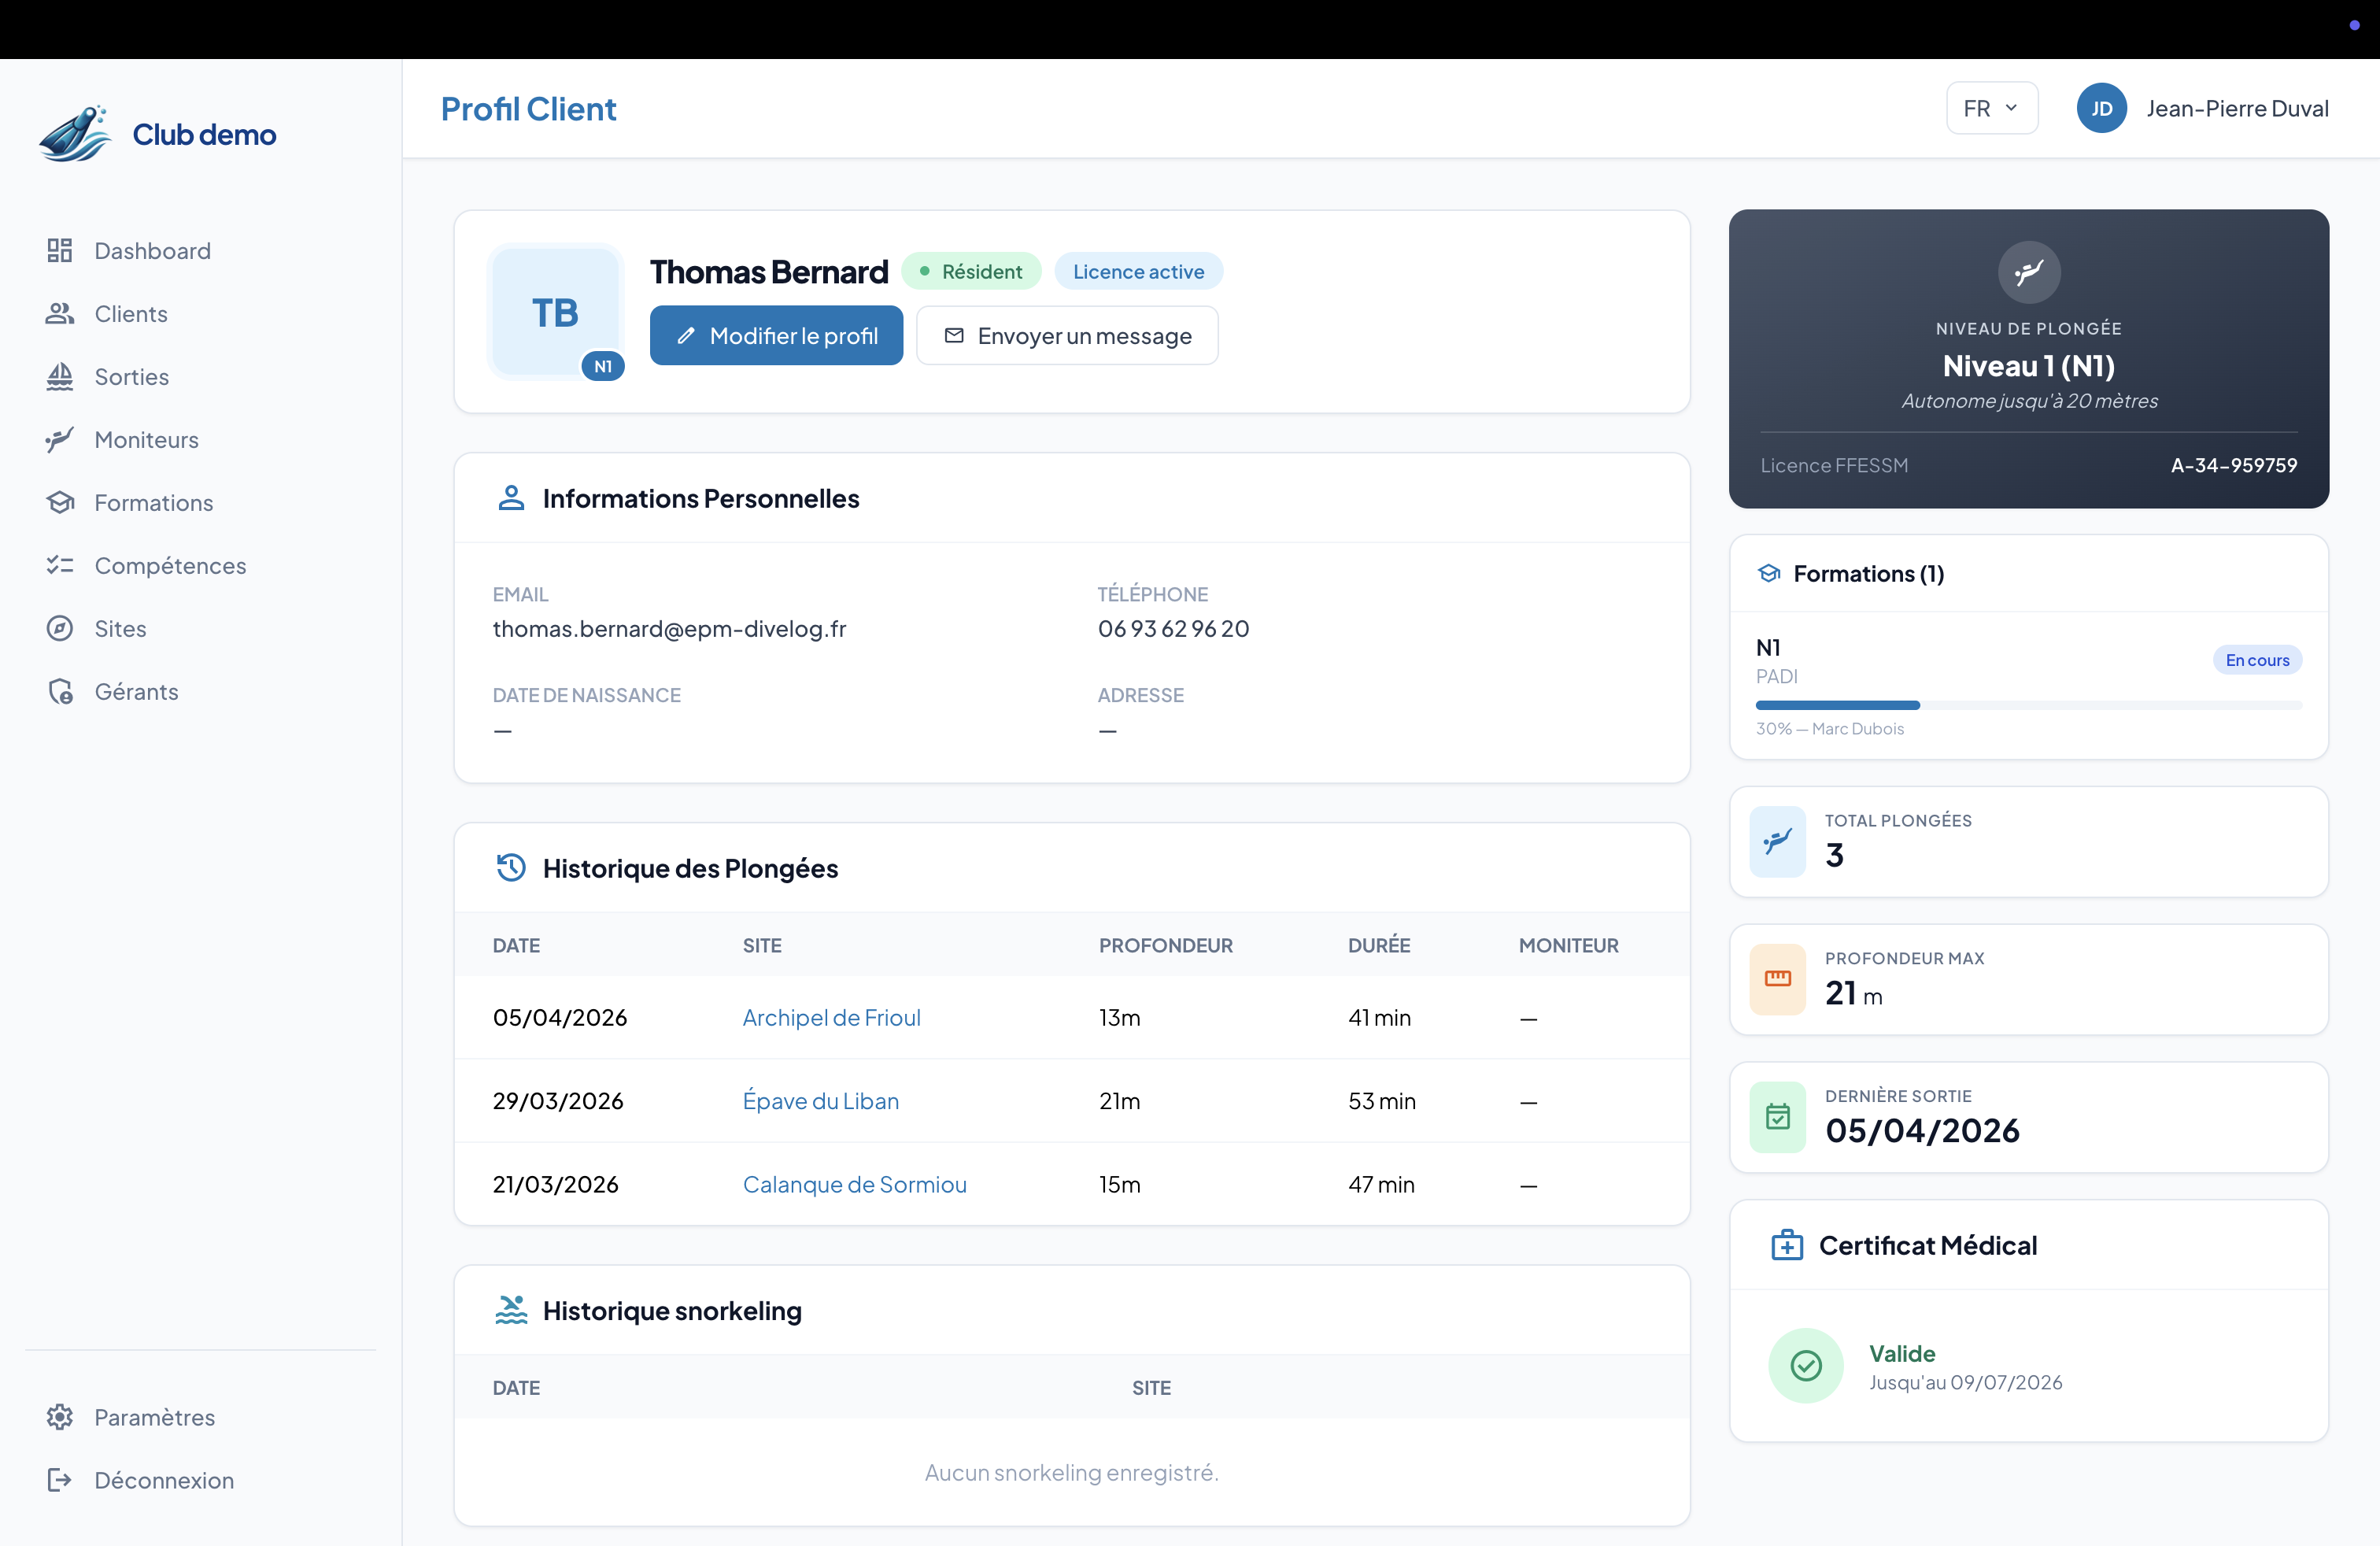Click Envoyer un message button
Viewport: 2380px width, 1546px height.
[1067, 335]
